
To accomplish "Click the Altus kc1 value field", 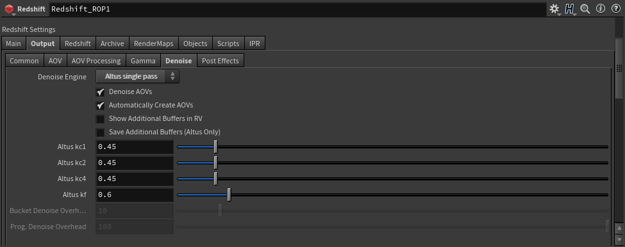I will 135,147.
